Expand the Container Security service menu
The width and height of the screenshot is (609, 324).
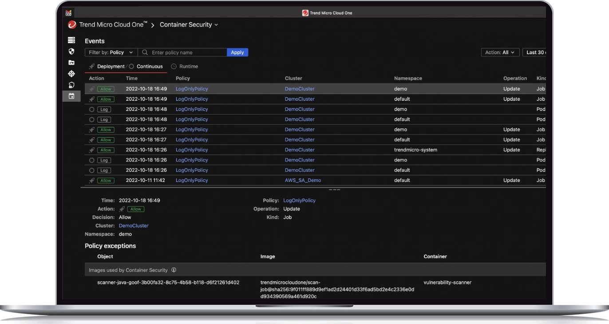click(x=189, y=25)
